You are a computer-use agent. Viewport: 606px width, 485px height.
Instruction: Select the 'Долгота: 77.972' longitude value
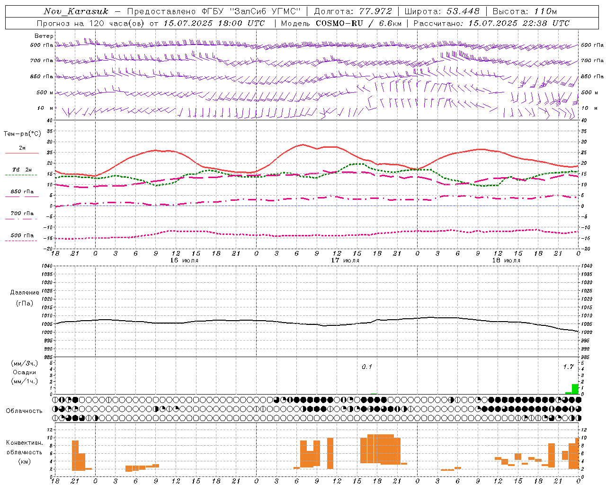353,11
